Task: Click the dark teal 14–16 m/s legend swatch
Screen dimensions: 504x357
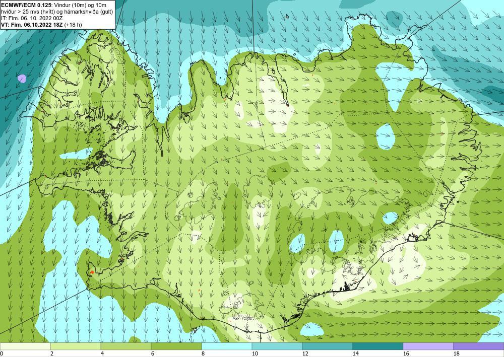Action: [x=378, y=346]
